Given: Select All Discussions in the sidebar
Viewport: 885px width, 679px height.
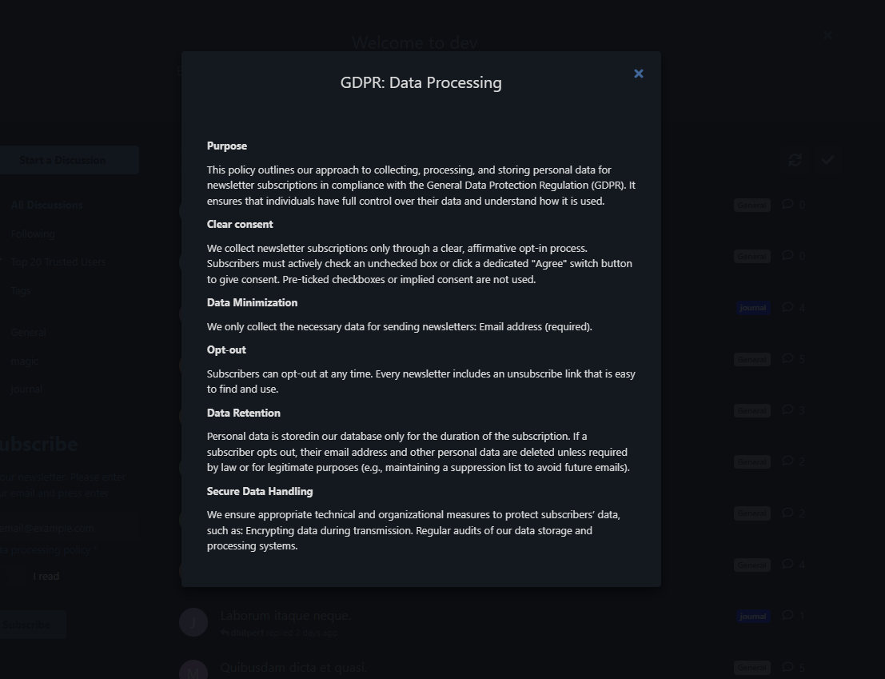Looking at the screenshot, I should click(47, 206).
